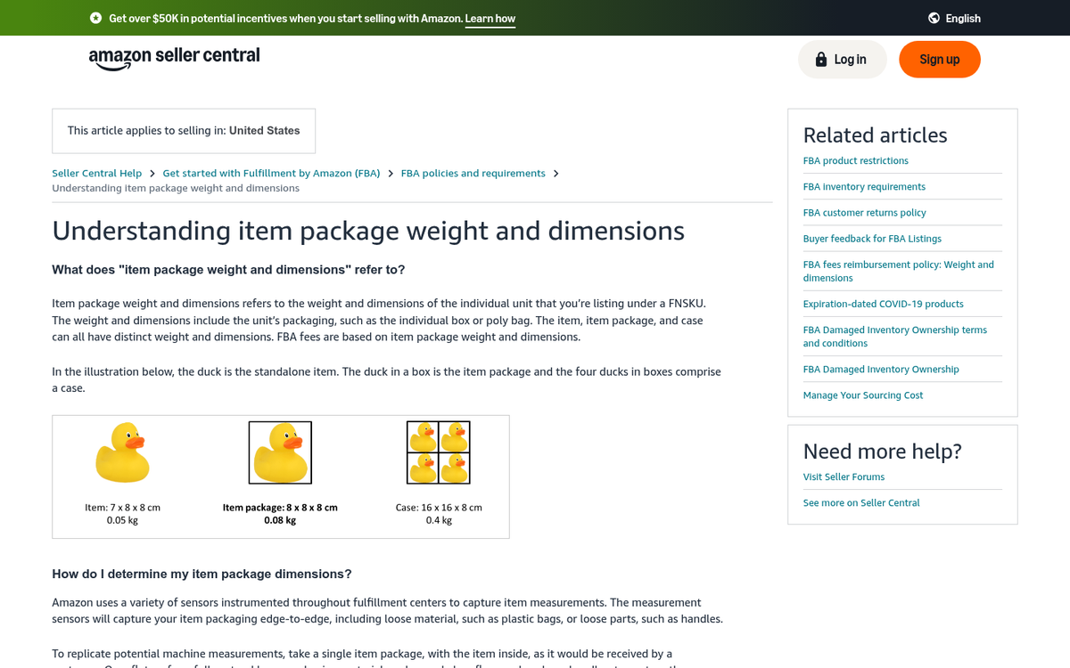Click the lock icon inside the Log in button

tap(821, 59)
